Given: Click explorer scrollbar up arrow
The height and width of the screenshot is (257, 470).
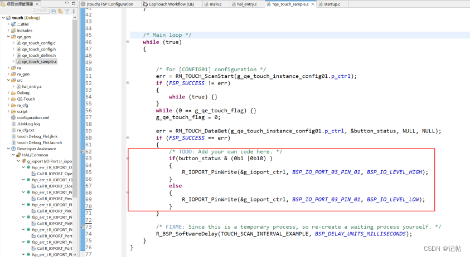Looking at the screenshot, I should [75, 18].
